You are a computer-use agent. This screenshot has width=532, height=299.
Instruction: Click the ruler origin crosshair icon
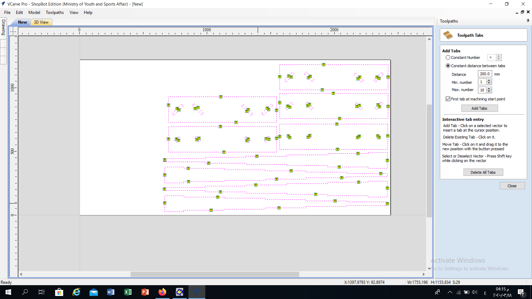(13, 31)
